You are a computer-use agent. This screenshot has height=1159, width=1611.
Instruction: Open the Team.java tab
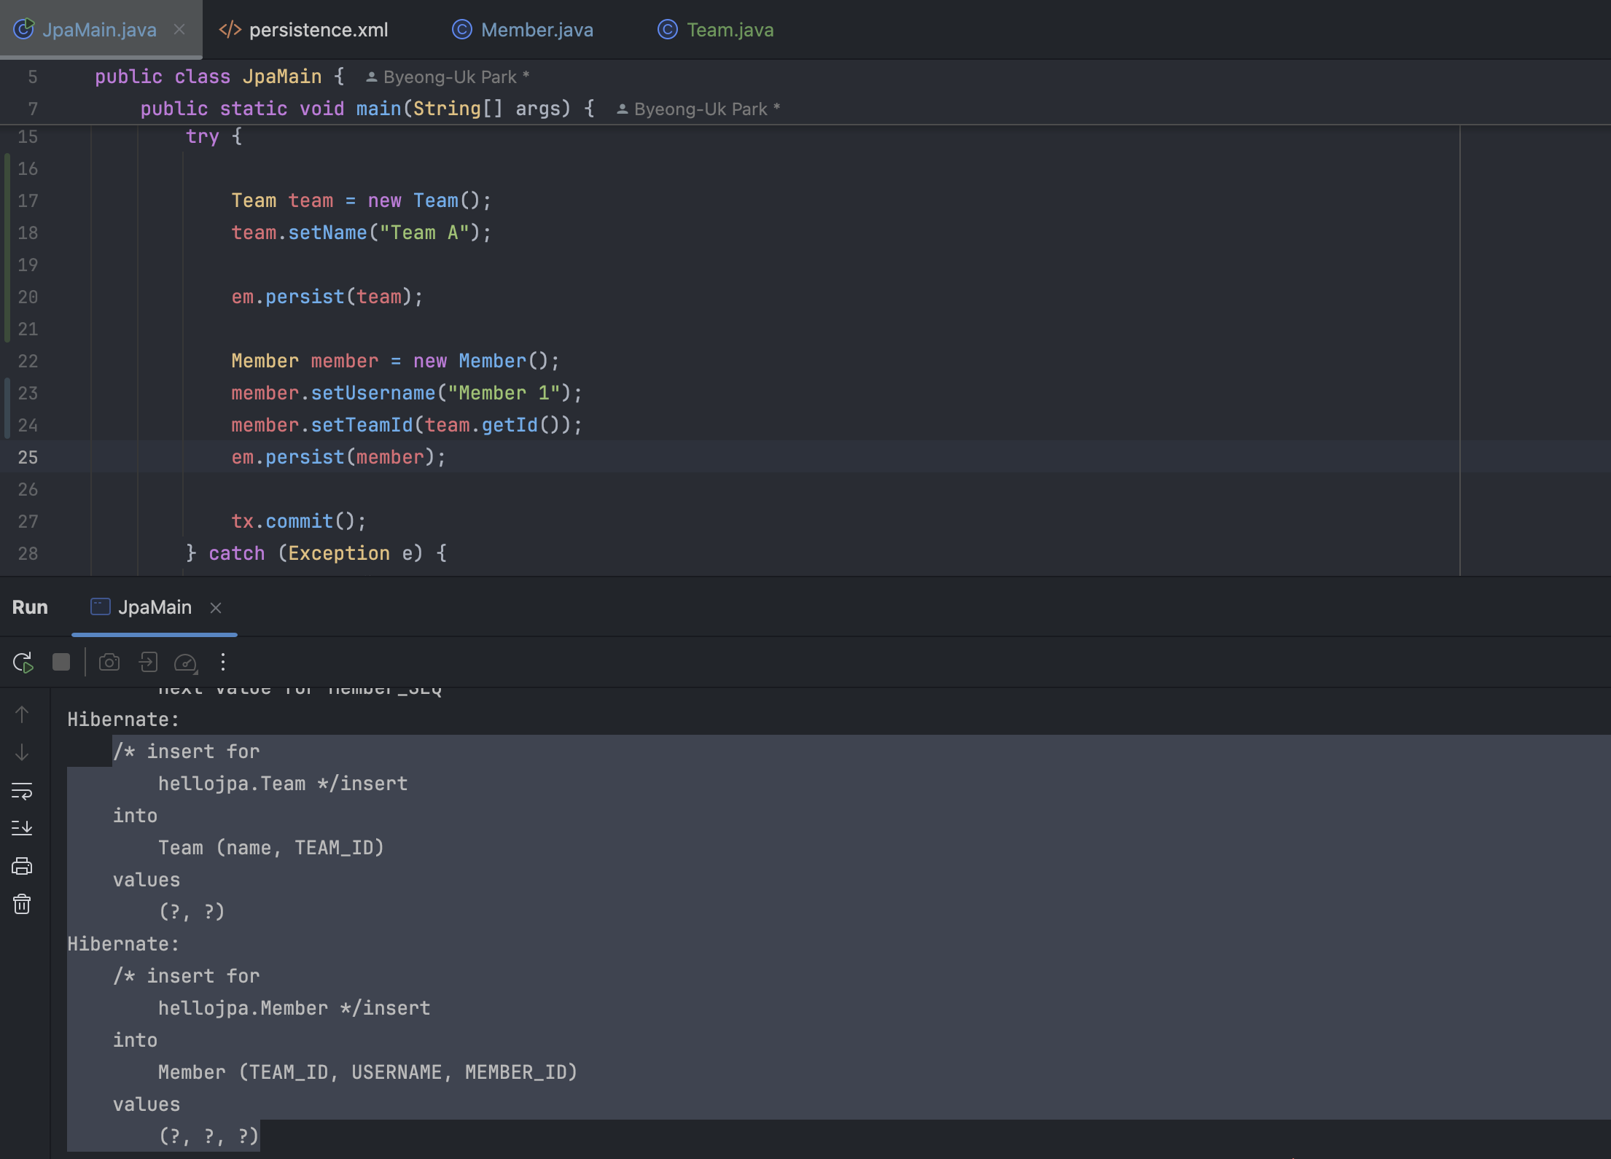(730, 29)
